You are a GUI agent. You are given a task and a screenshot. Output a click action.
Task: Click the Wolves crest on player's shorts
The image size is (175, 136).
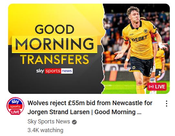(134, 68)
